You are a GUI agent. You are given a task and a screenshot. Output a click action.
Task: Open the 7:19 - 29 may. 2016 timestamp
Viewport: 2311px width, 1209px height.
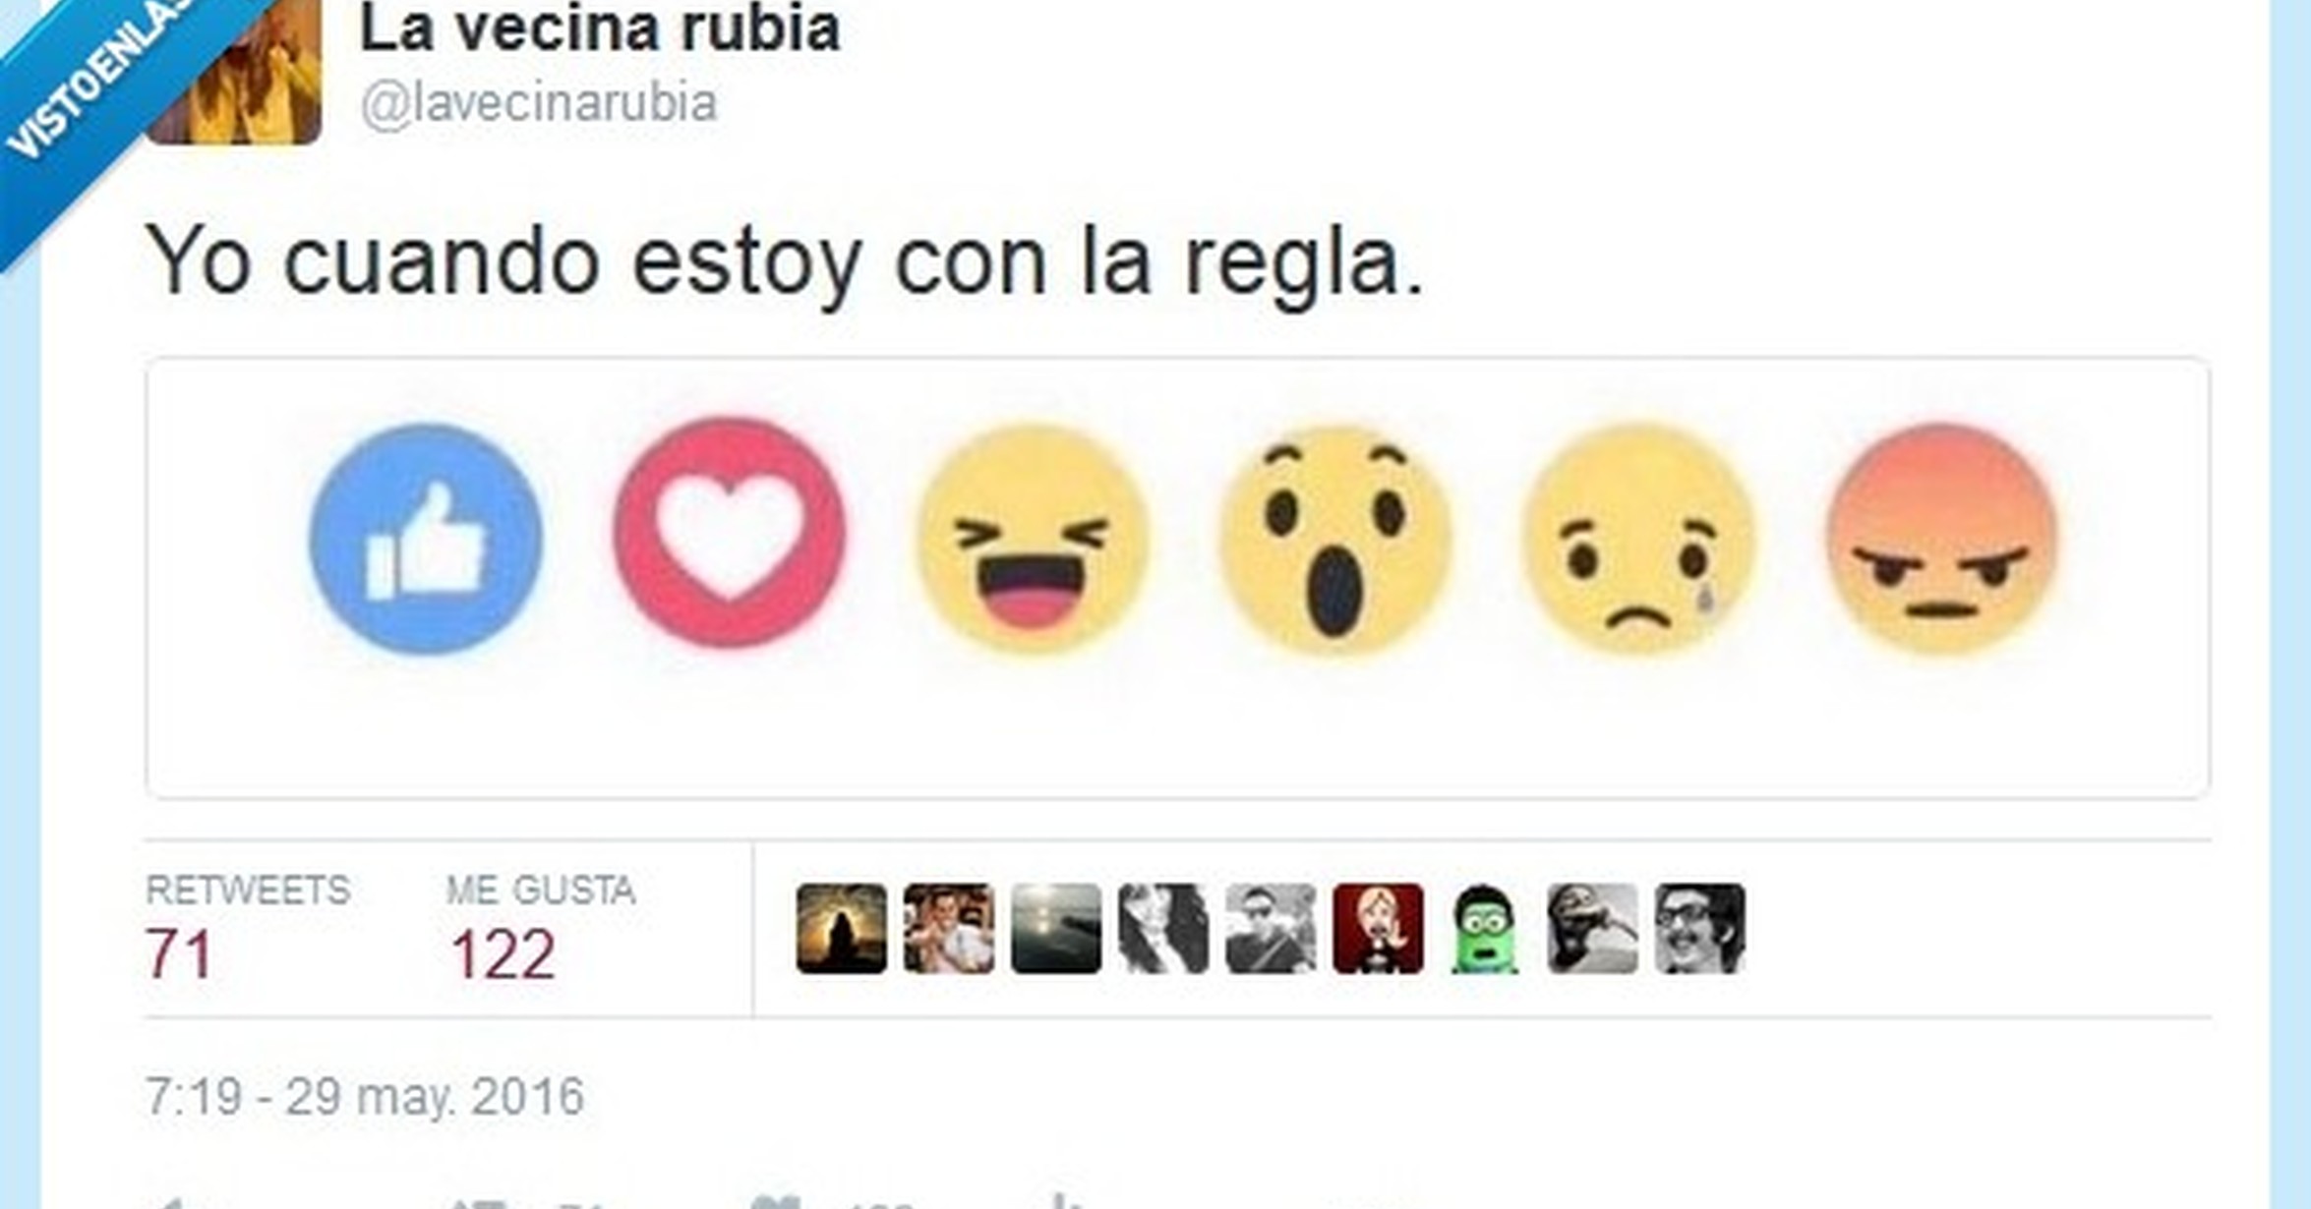(365, 1096)
